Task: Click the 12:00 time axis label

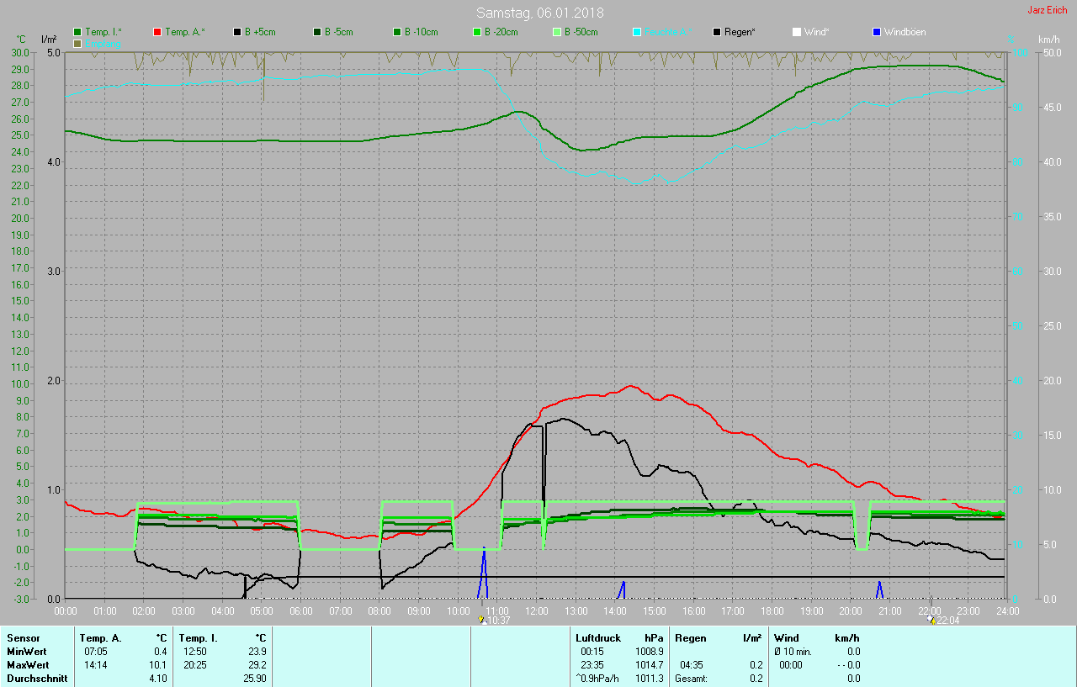Action: pos(537,610)
